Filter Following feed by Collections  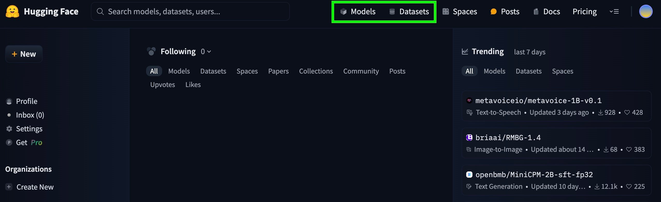(x=316, y=71)
